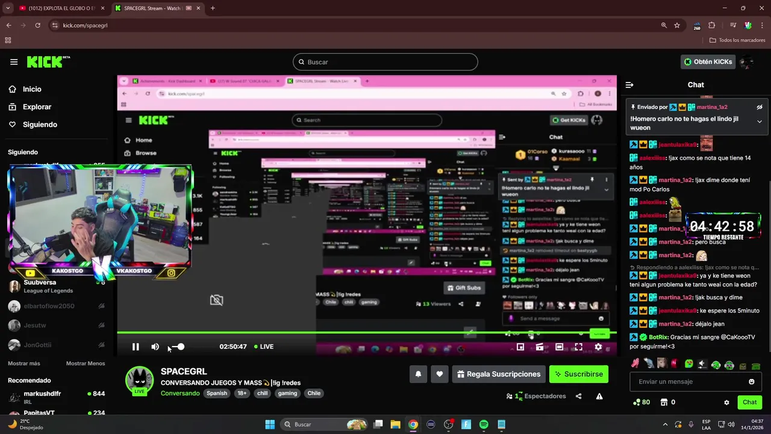Open the browser extensions puzzle icon
Image resolution: width=771 pixels, height=434 pixels.
(x=711, y=25)
